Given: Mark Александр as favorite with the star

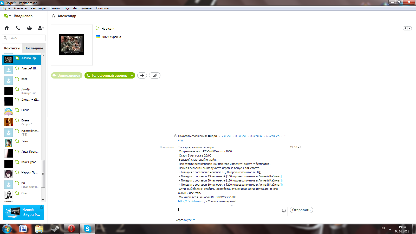Looking at the screenshot, I should point(54,16).
